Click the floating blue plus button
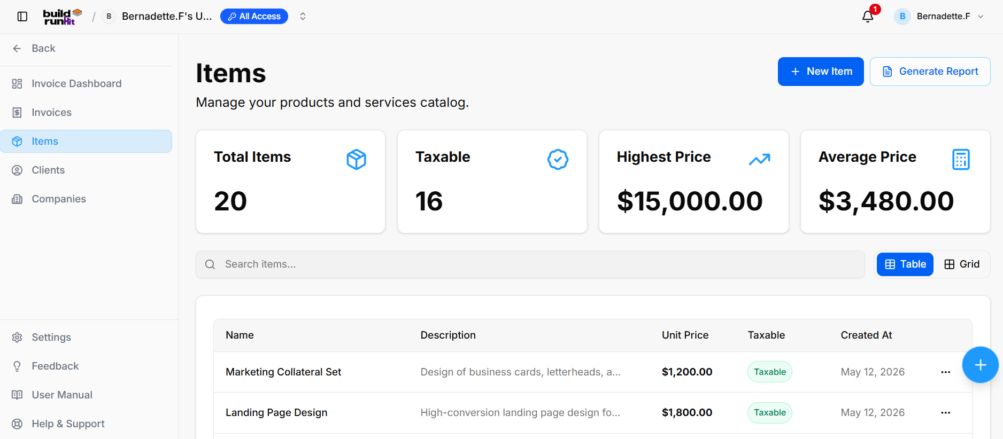1003x439 pixels. (980, 365)
